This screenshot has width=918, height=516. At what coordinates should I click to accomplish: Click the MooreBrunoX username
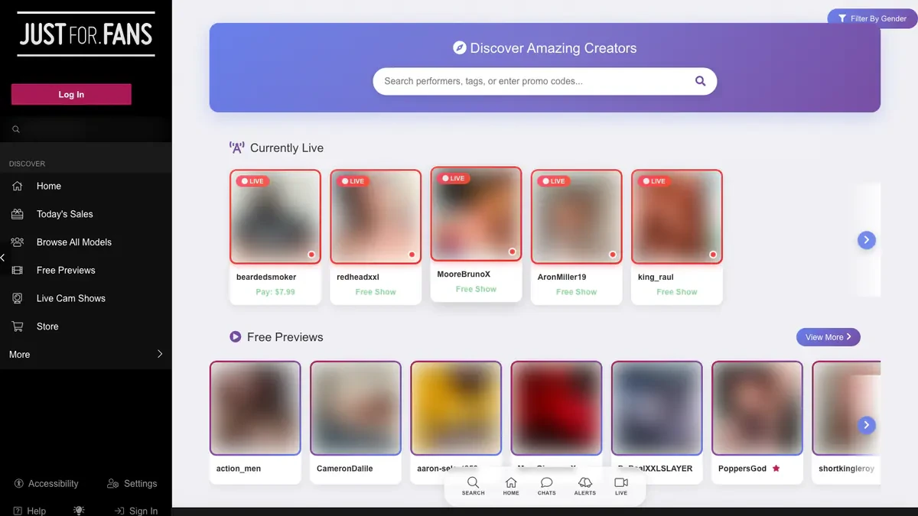coord(464,274)
